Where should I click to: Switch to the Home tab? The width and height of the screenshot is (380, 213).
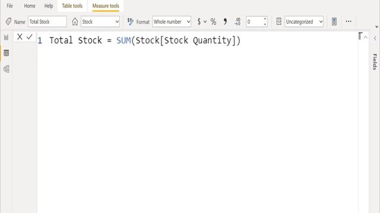coord(30,6)
